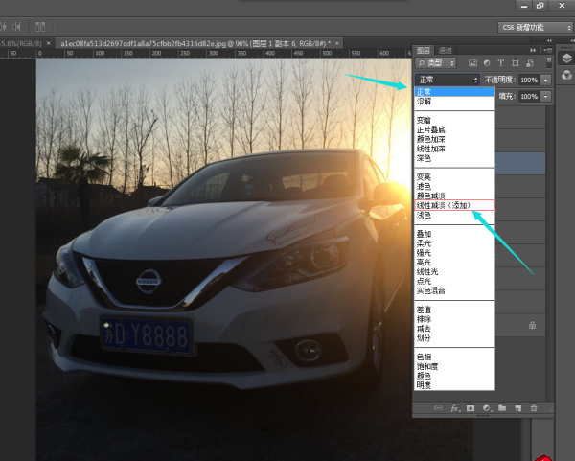The image size is (575, 461).
Task: Click the fill 100% value field
Action: point(529,97)
